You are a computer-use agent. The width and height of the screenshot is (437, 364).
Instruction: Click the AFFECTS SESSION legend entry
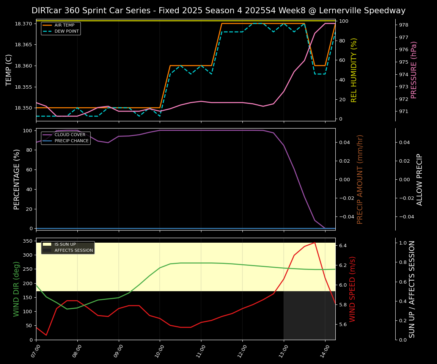[x=74, y=251]
